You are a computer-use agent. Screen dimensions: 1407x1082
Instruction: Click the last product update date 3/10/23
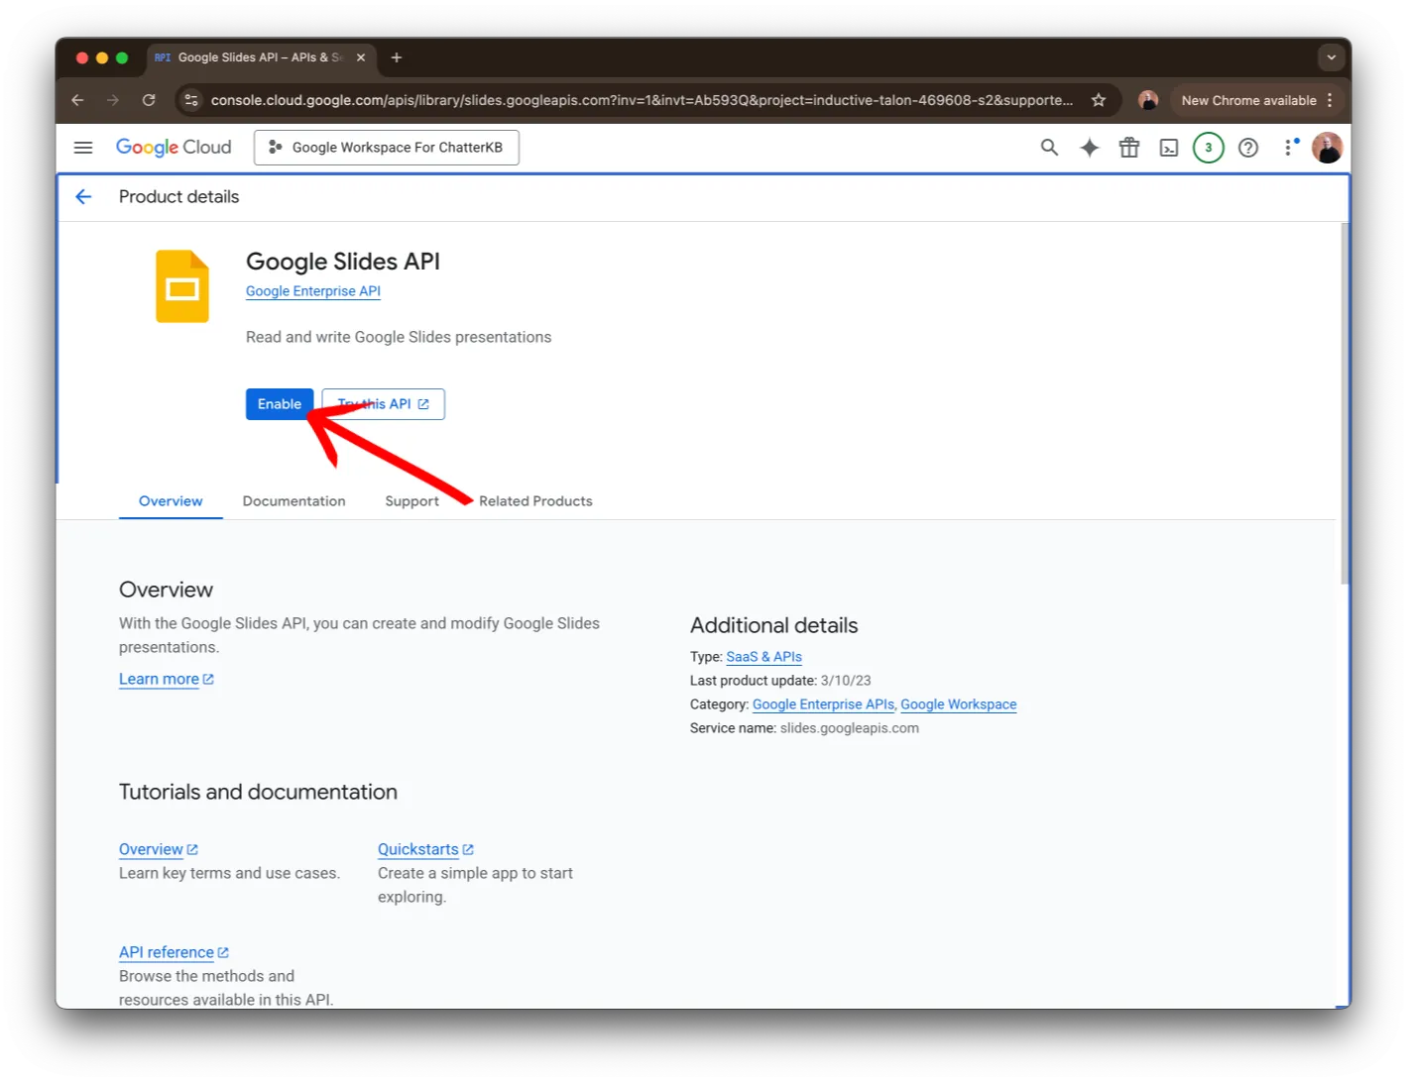pyautogui.click(x=846, y=681)
